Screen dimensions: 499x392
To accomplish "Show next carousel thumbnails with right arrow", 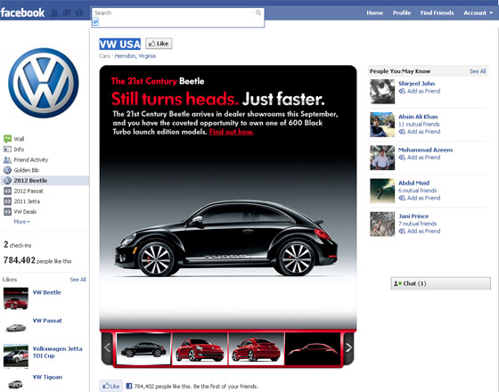I will [348, 348].
